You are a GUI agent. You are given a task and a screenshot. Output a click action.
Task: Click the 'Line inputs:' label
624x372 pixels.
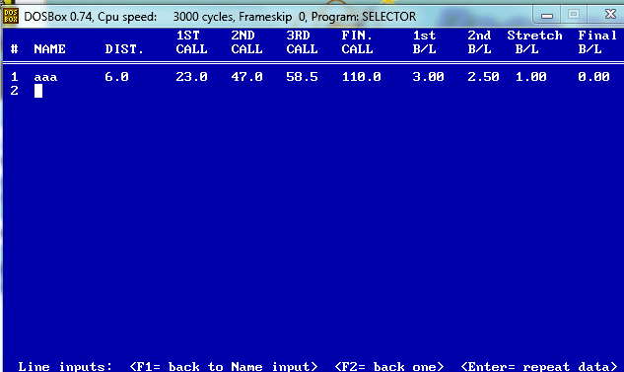tap(65, 366)
